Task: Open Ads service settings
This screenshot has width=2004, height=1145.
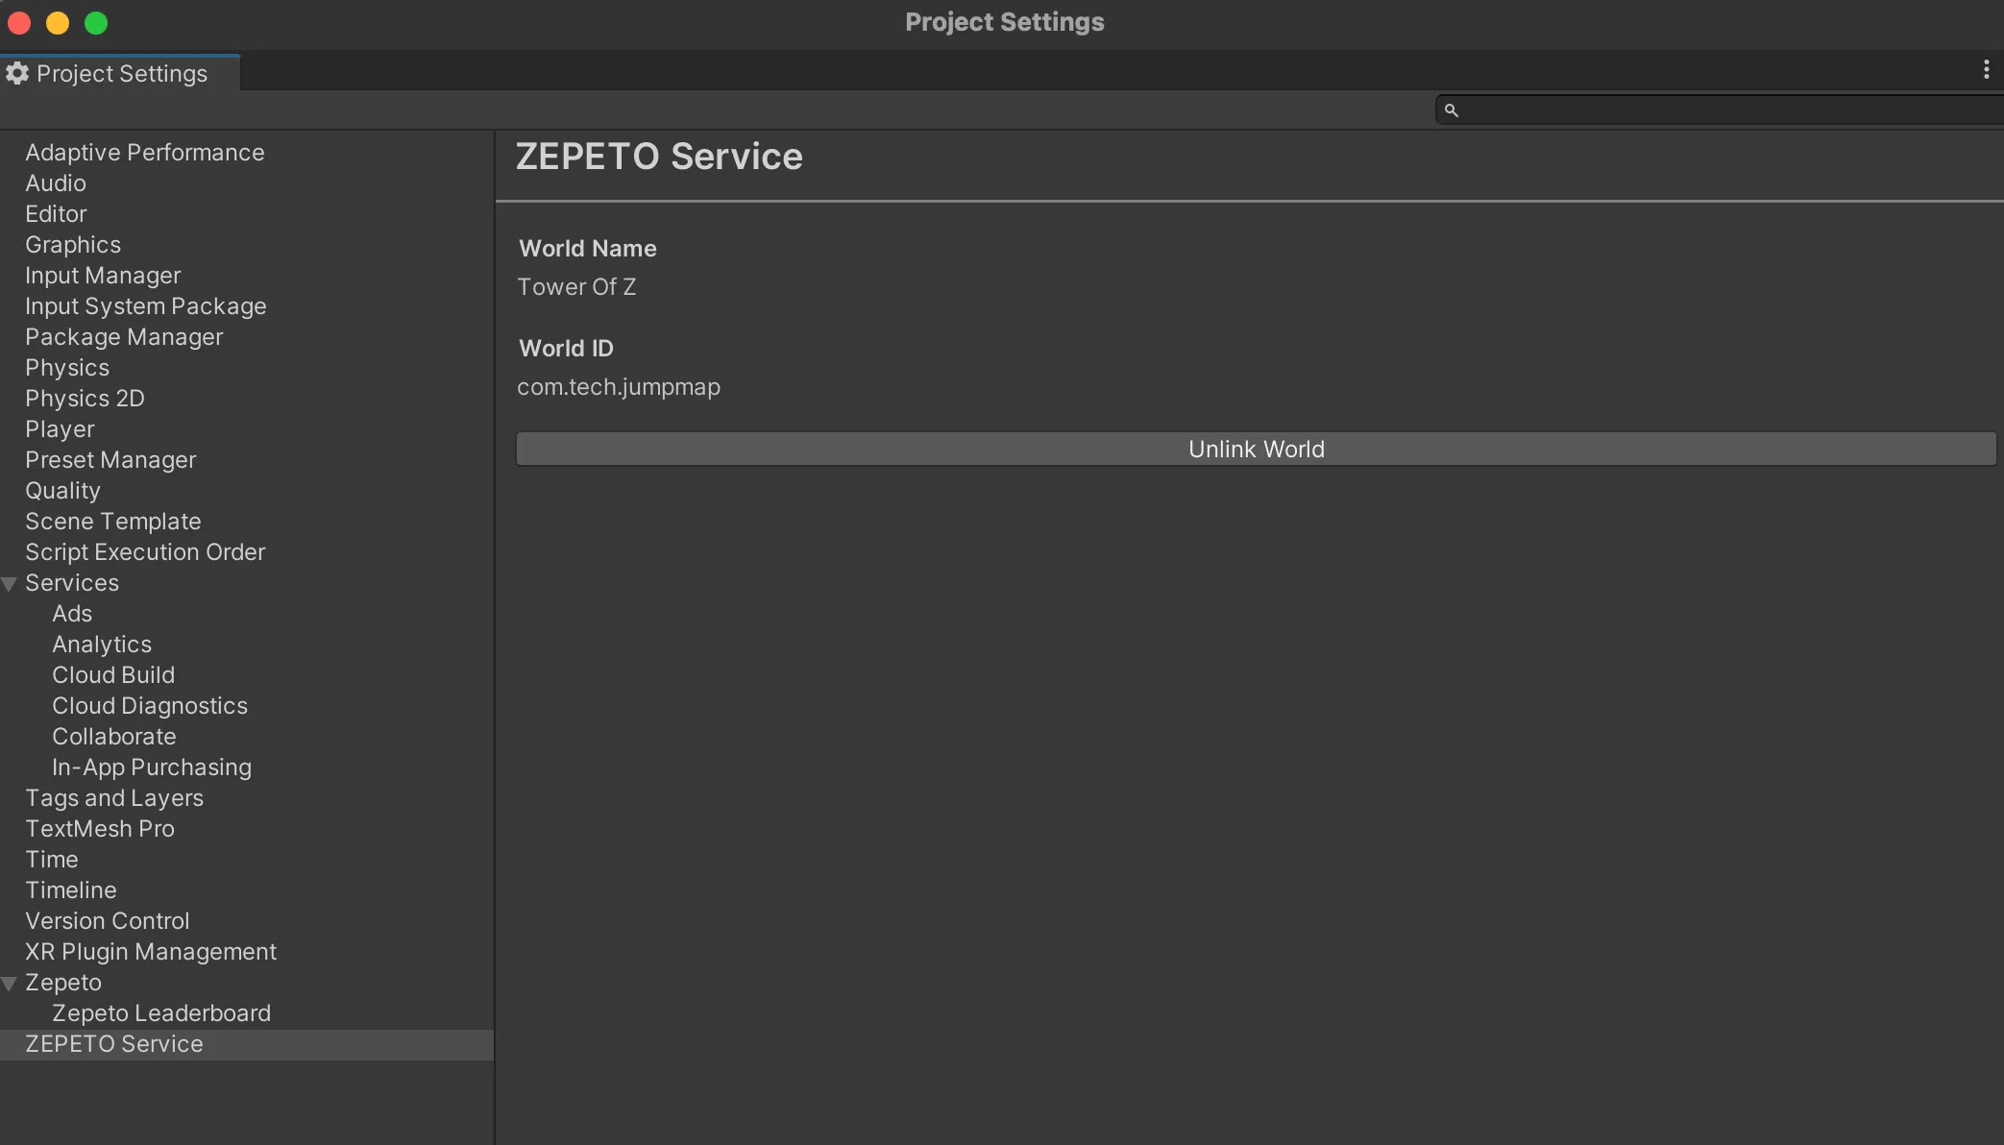Action: coord(72,614)
